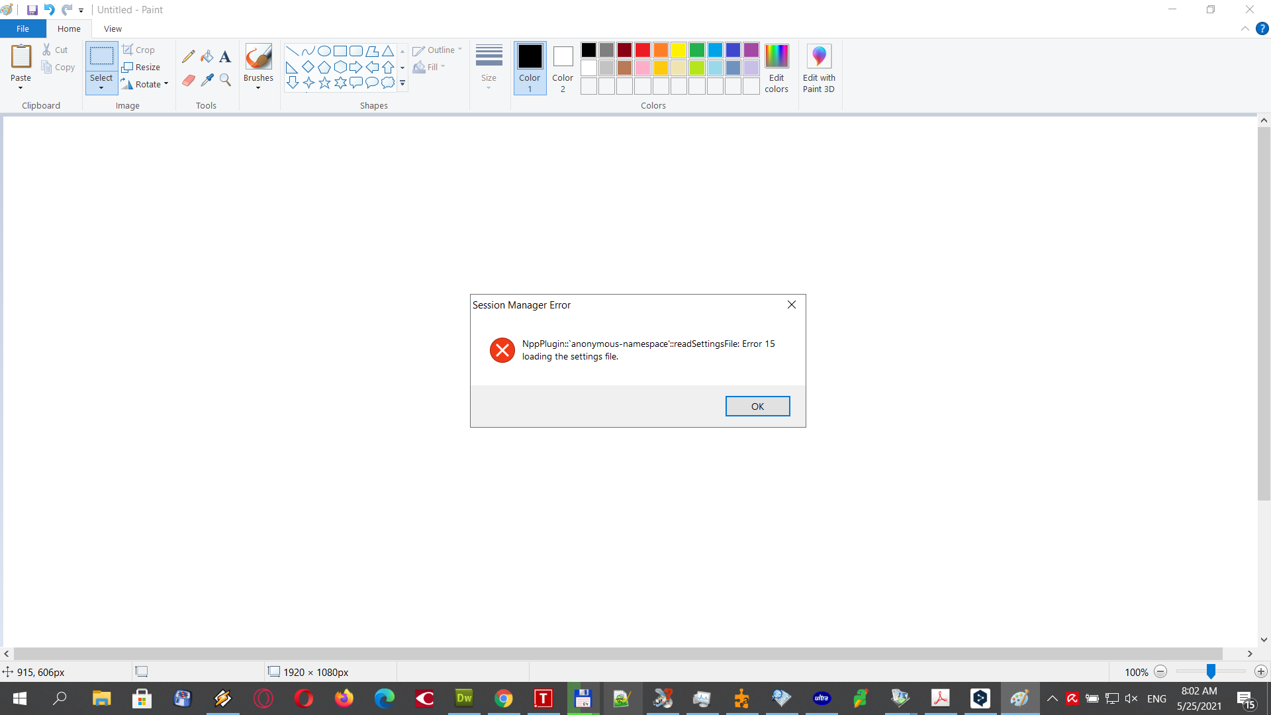Image resolution: width=1271 pixels, height=715 pixels.
Task: Choose the Triangle shape
Action: click(x=388, y=51)
